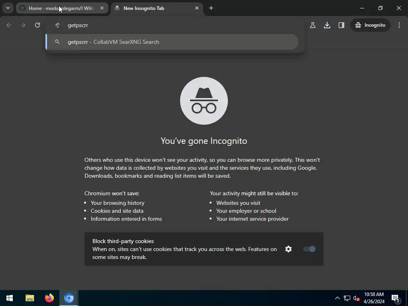Open the tab search dropdown arrow
Screen dimensions: 408x306
click(8, 8)
